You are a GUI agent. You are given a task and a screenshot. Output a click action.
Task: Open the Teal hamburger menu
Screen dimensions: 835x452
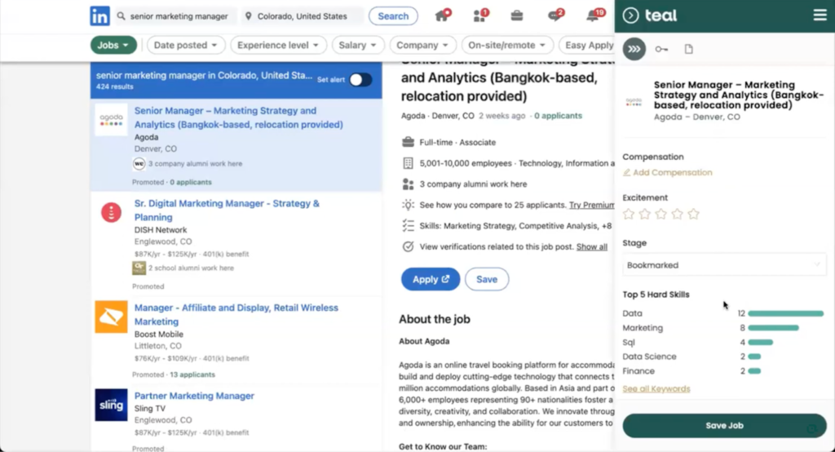click(x=820, y=16)
